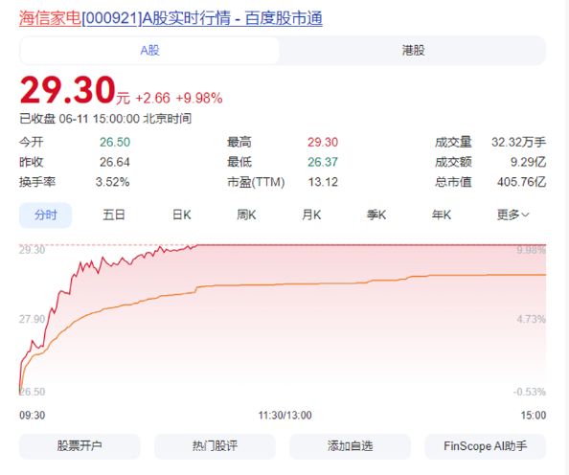The width and height of the screenshot is (569, 475).
Task: Click the 11:30/13:00 time axis marker
Action: [284, 415]
